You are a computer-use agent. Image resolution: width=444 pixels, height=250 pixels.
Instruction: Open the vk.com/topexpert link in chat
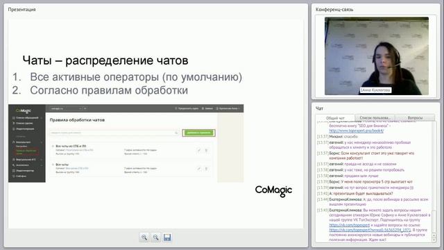349,225
